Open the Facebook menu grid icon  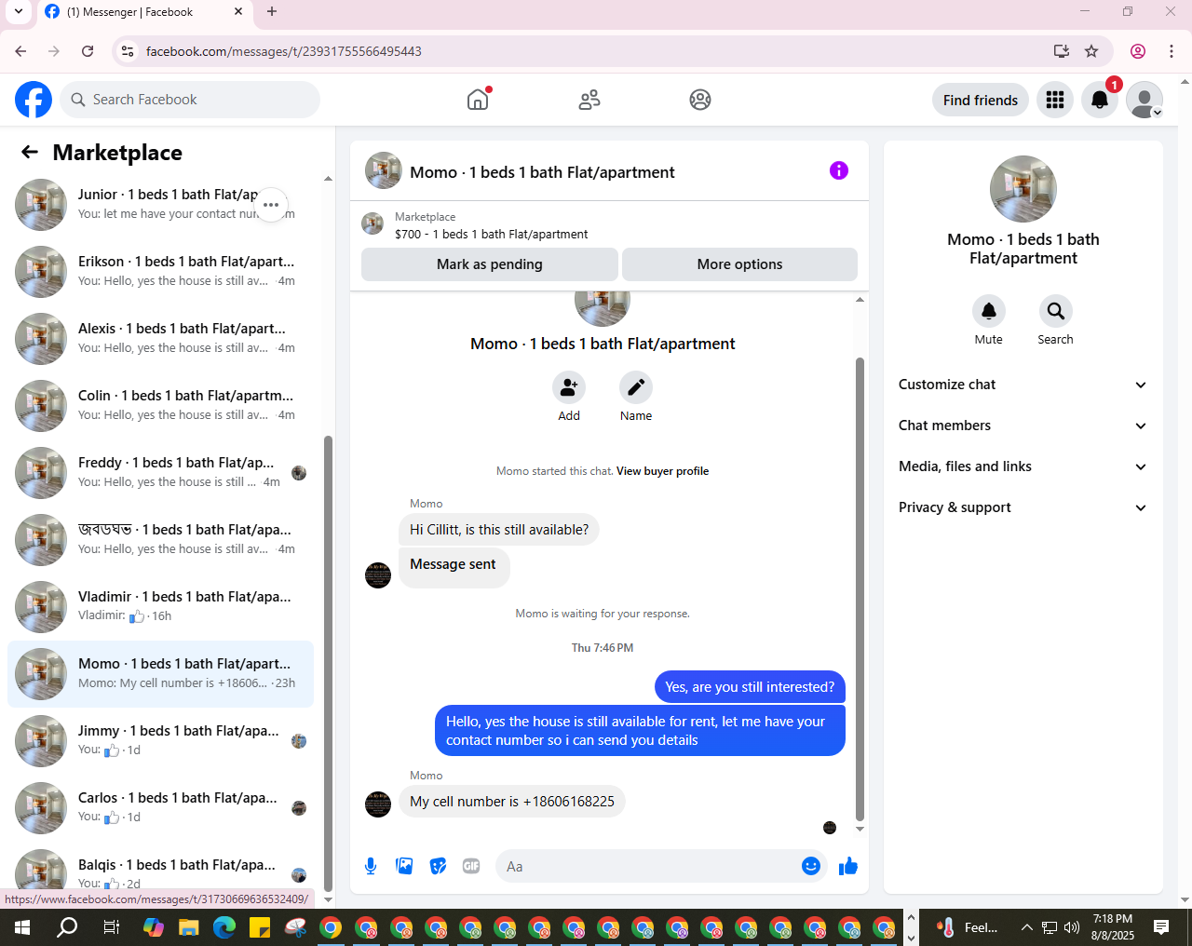point(1055,100)
